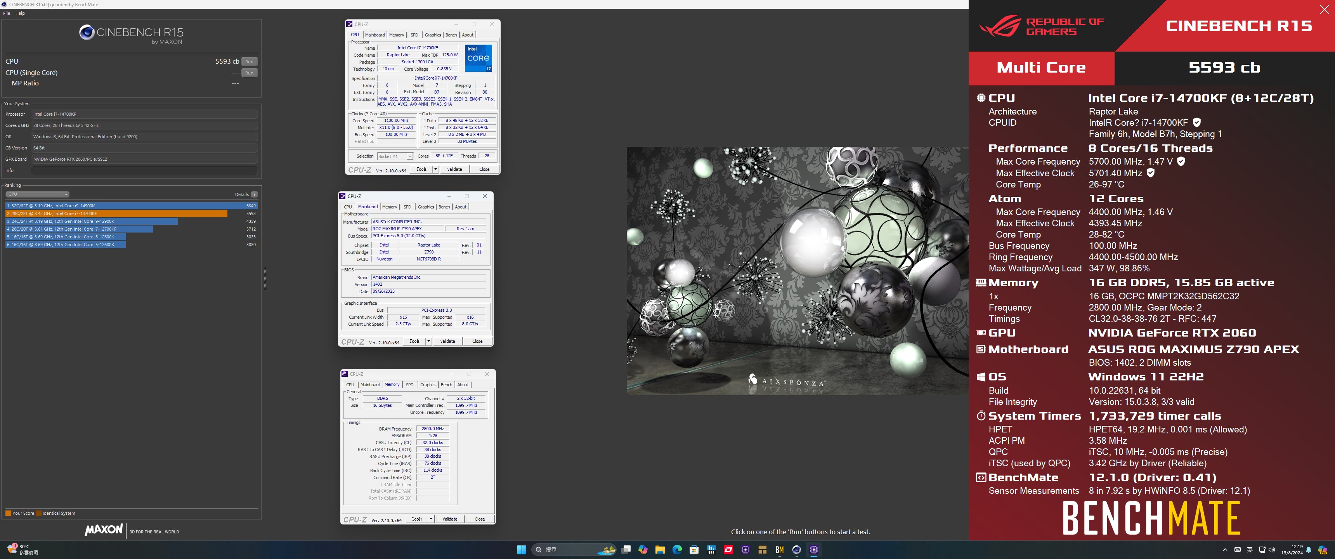Open Memory tab in middle CPU-Z Mainboard window
Image resolution: width=1335 pixels, height=559 pixels.
[x=390, y=207]
